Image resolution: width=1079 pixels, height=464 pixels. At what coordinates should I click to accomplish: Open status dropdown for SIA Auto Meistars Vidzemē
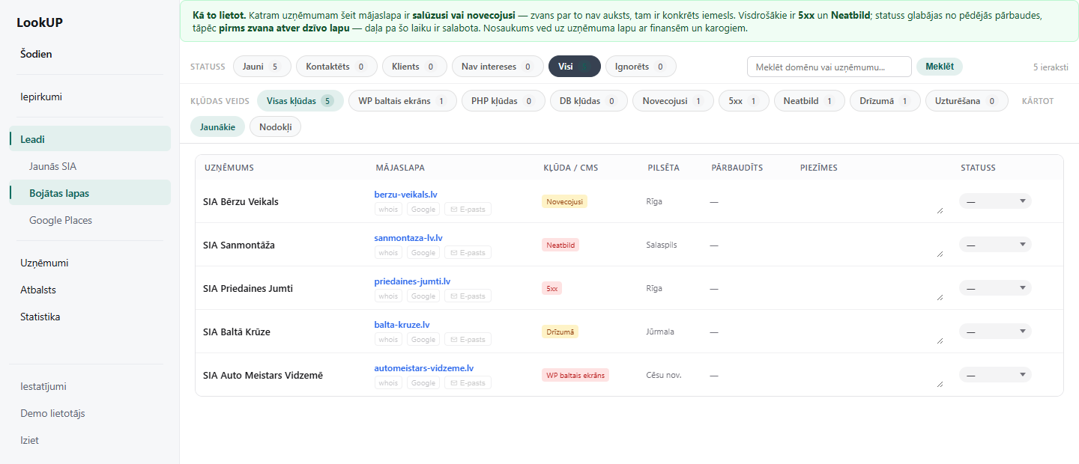(x=995, y=375)
